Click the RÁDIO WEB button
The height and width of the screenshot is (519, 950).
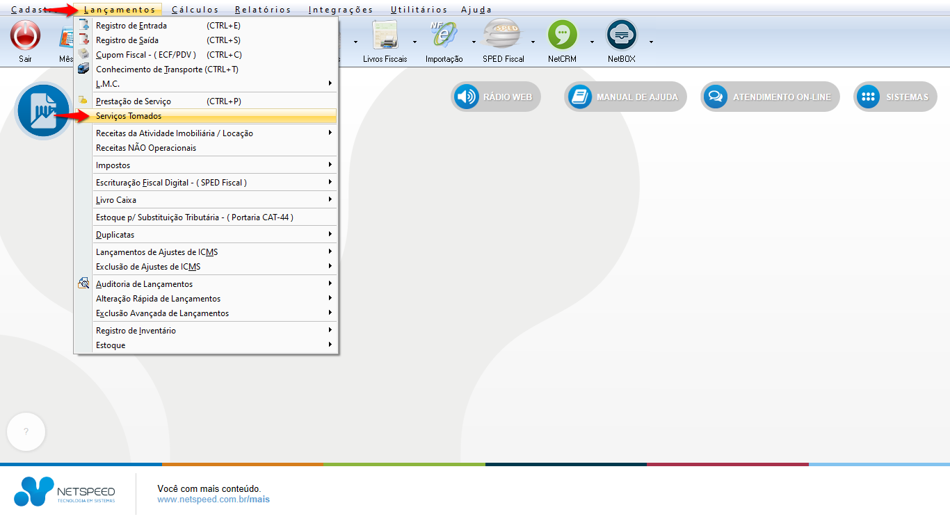click(x=496, y=97)
